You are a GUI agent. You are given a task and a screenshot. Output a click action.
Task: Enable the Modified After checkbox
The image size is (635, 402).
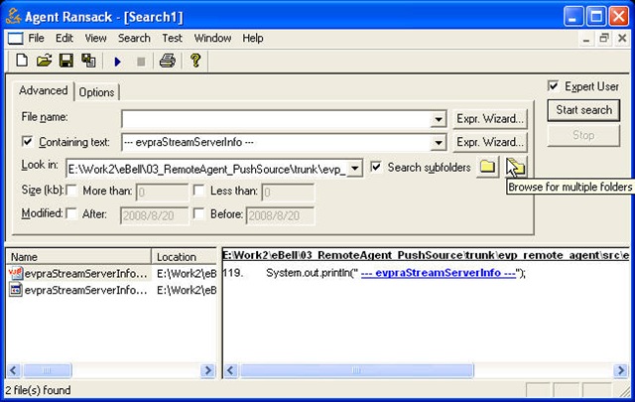pos(71,213)
